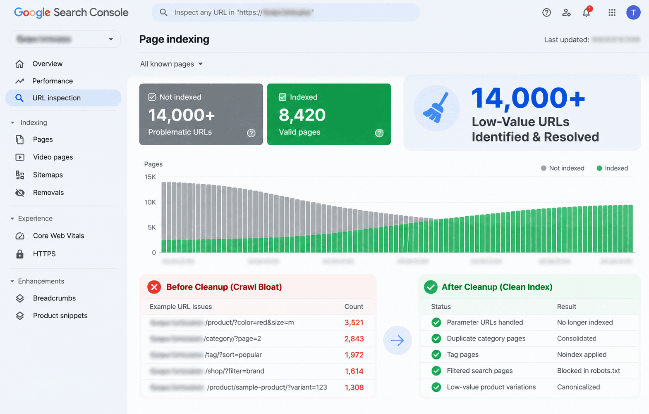This screenshot has height=414, width=649.
Task: Open the account avatar T
Action: [x=633, y=12]
